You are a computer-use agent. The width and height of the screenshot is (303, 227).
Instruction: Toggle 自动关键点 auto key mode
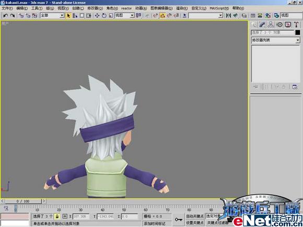(194, 216)
